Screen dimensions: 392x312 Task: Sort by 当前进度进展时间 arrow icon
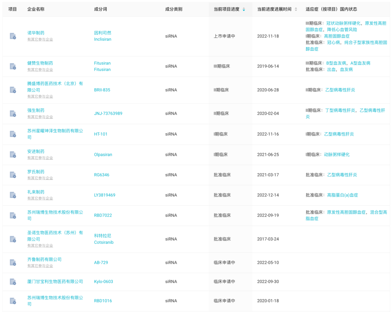click(296, 9)
